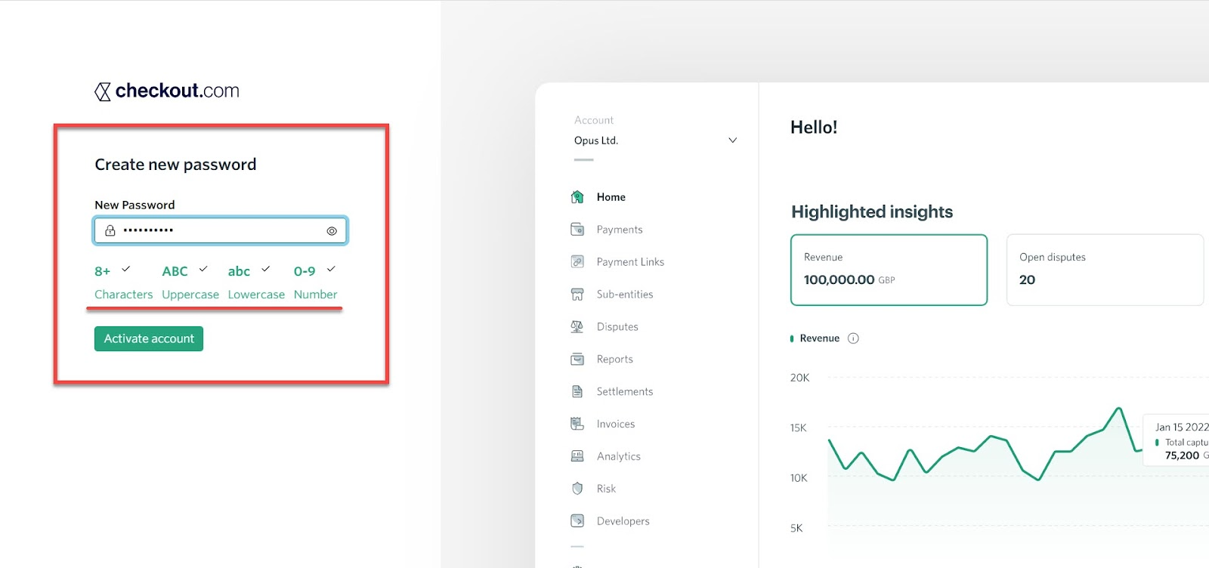The image size is (1209, 568).
Task: Click the Activate account button
Action: (x=149, y=338)
